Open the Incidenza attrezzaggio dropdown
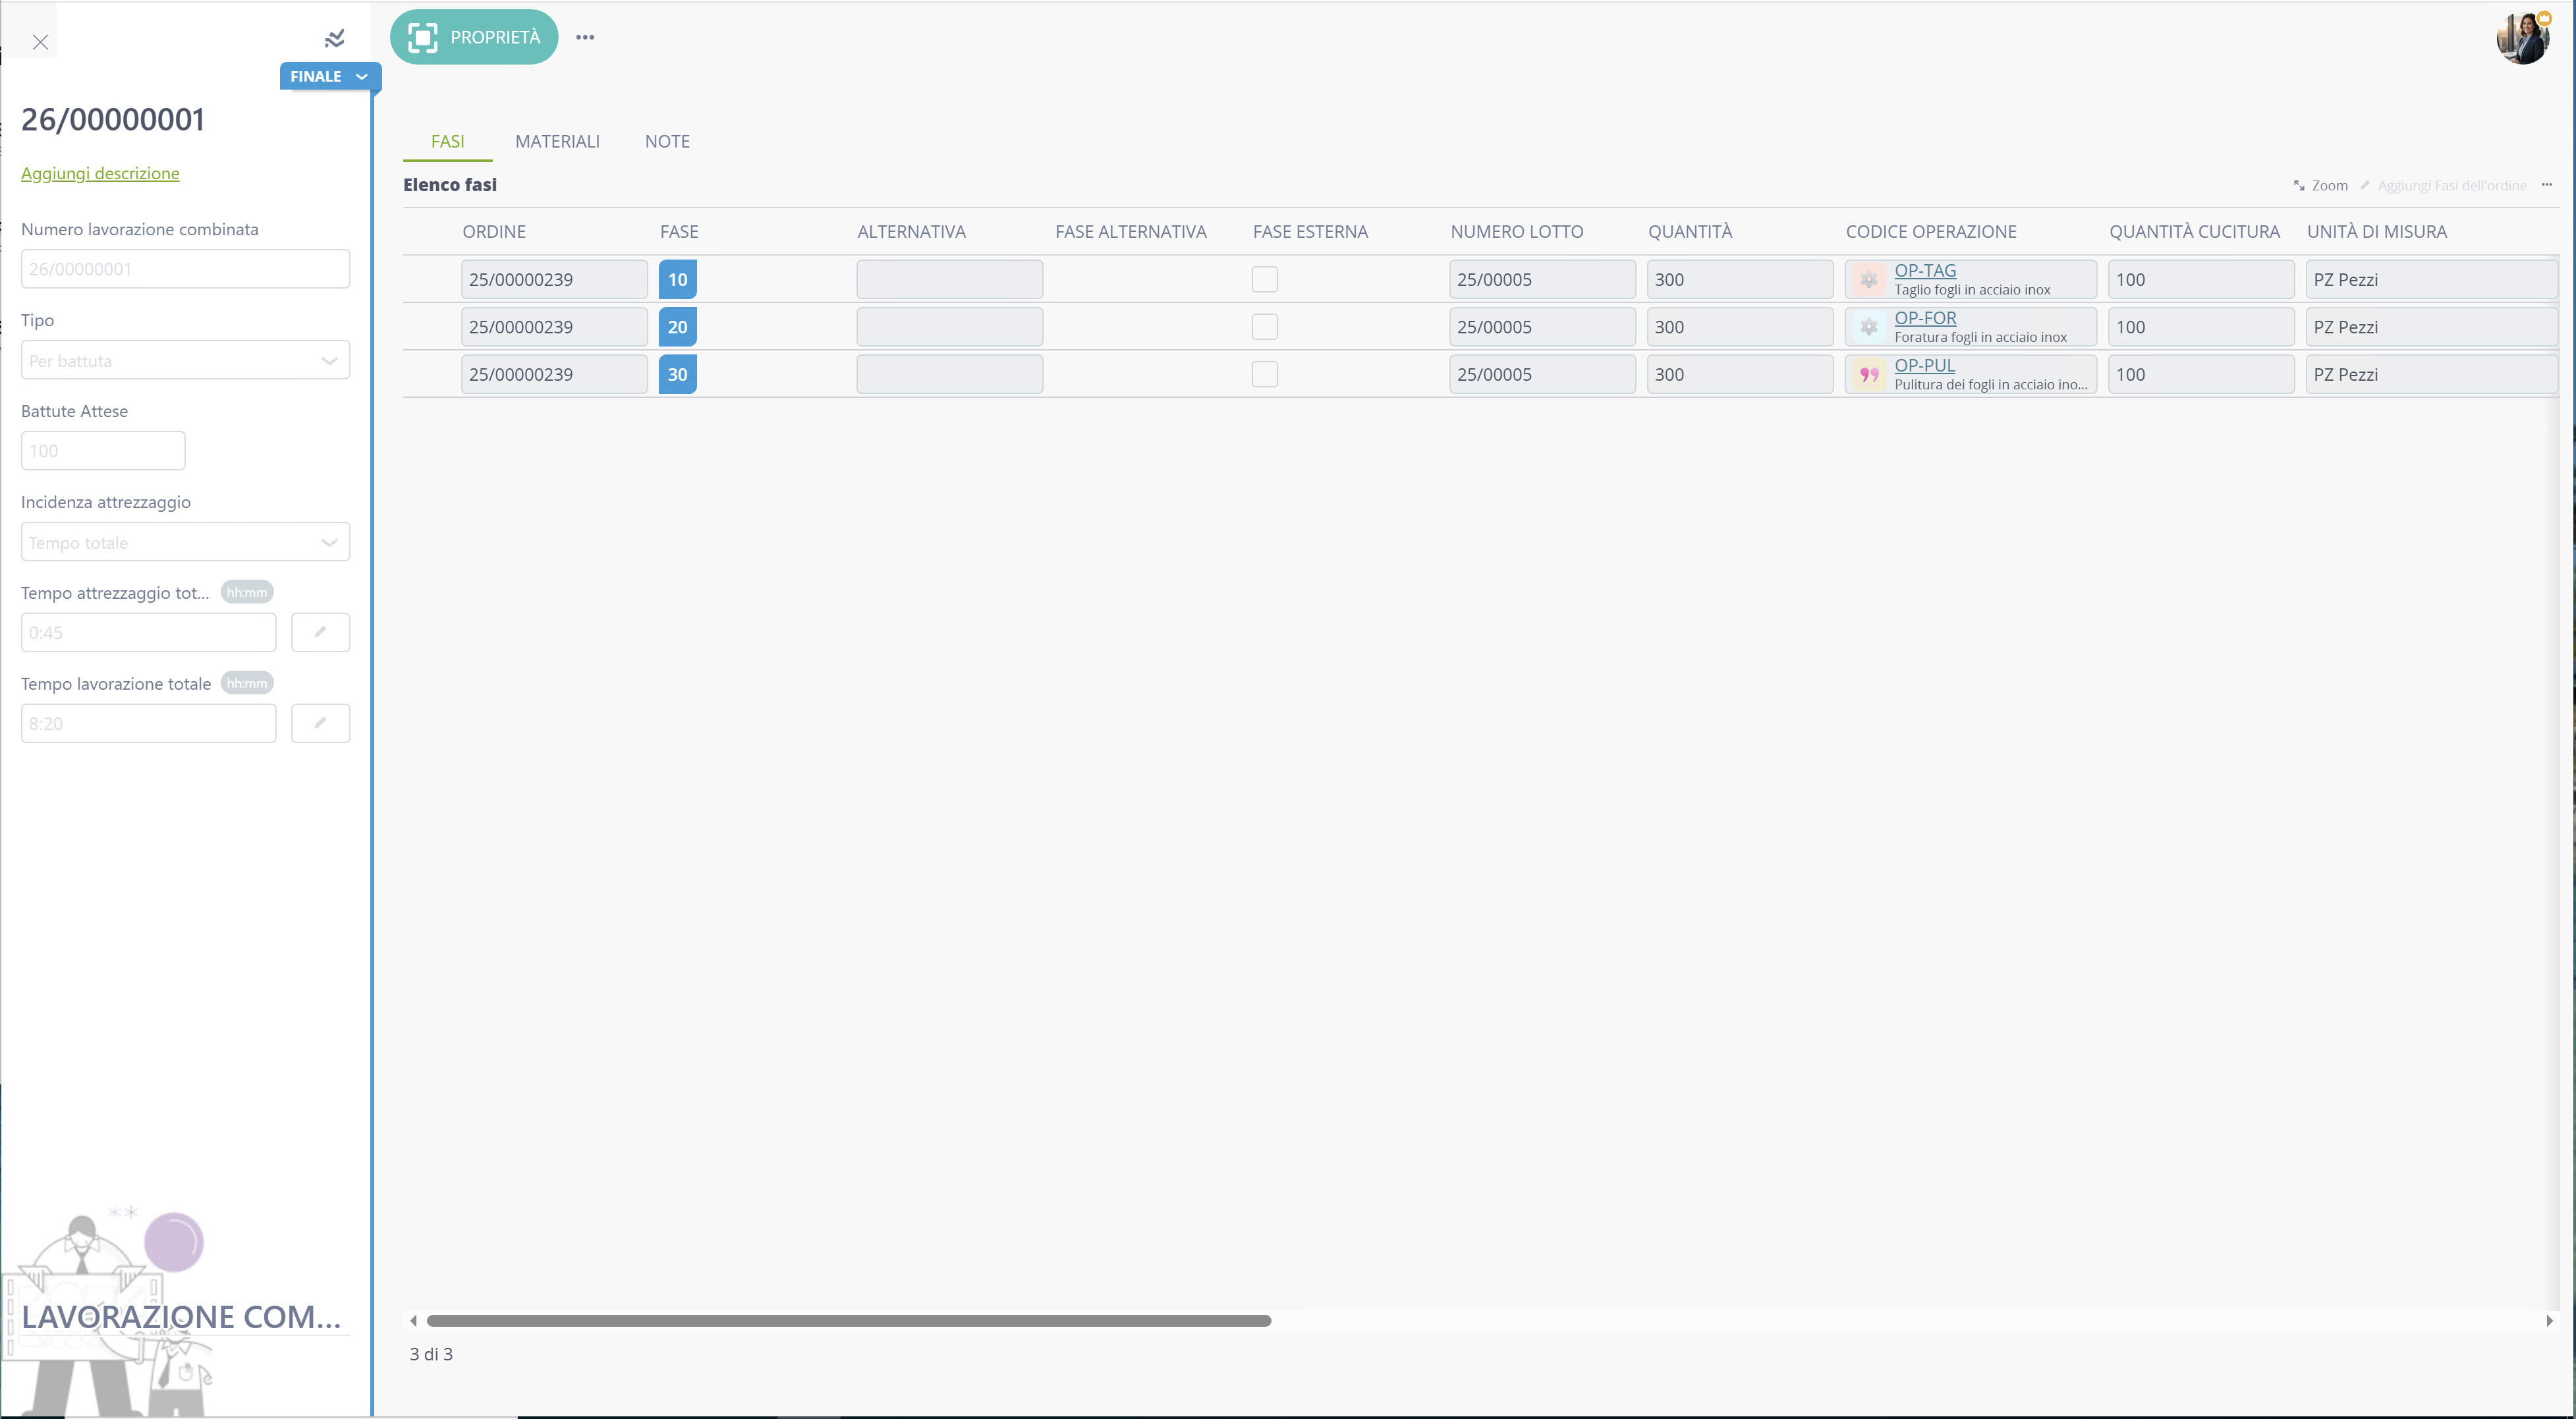2576x1419 pixels. 185,542
